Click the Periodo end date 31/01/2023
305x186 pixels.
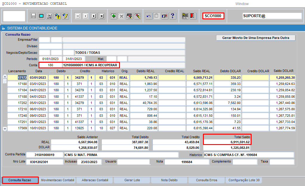(x=73, y=59)
